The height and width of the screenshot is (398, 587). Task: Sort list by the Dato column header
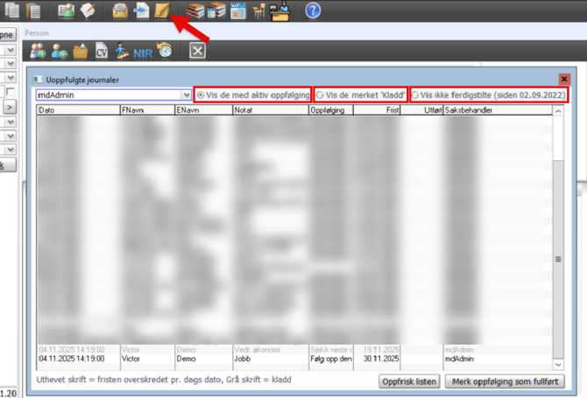(x=77, y=111)
